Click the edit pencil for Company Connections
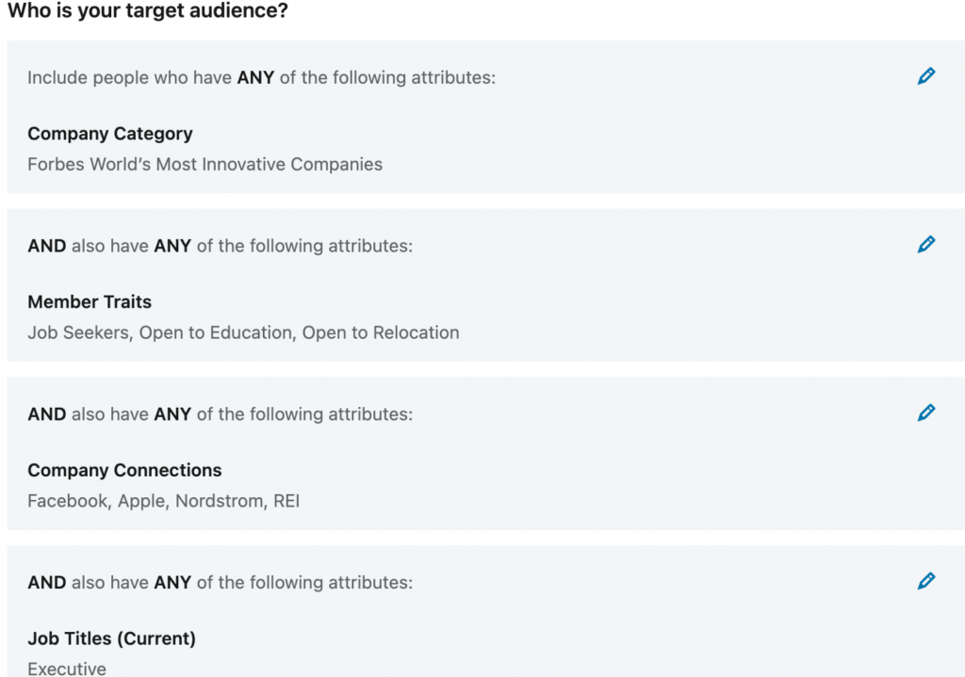This screenshot has height=677, width=965. [926, 412]
